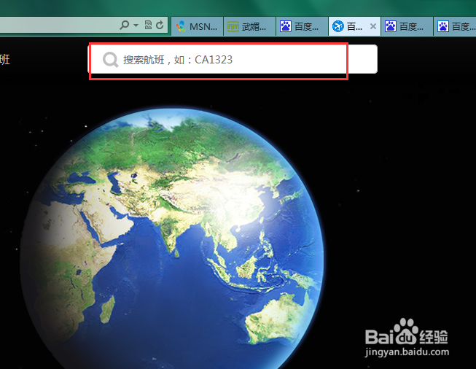476x369 pixels.
Task: Close the active airplane-icon tab
Action: click(373, 26)
